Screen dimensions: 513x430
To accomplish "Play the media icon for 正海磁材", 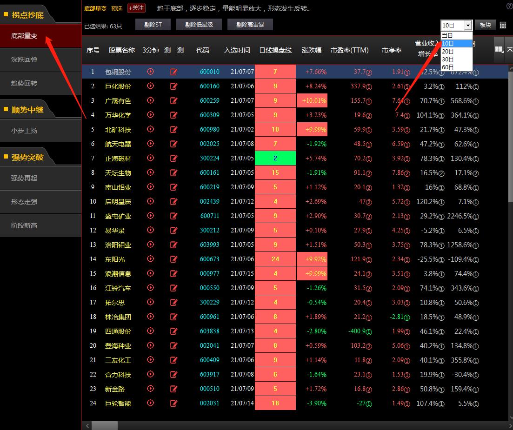I will (x=150, y=158).
